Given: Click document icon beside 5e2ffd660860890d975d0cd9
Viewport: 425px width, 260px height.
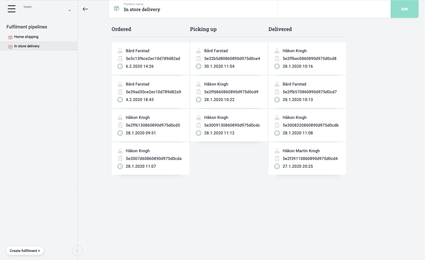Looking at the screenshot, I should (199, 92).
